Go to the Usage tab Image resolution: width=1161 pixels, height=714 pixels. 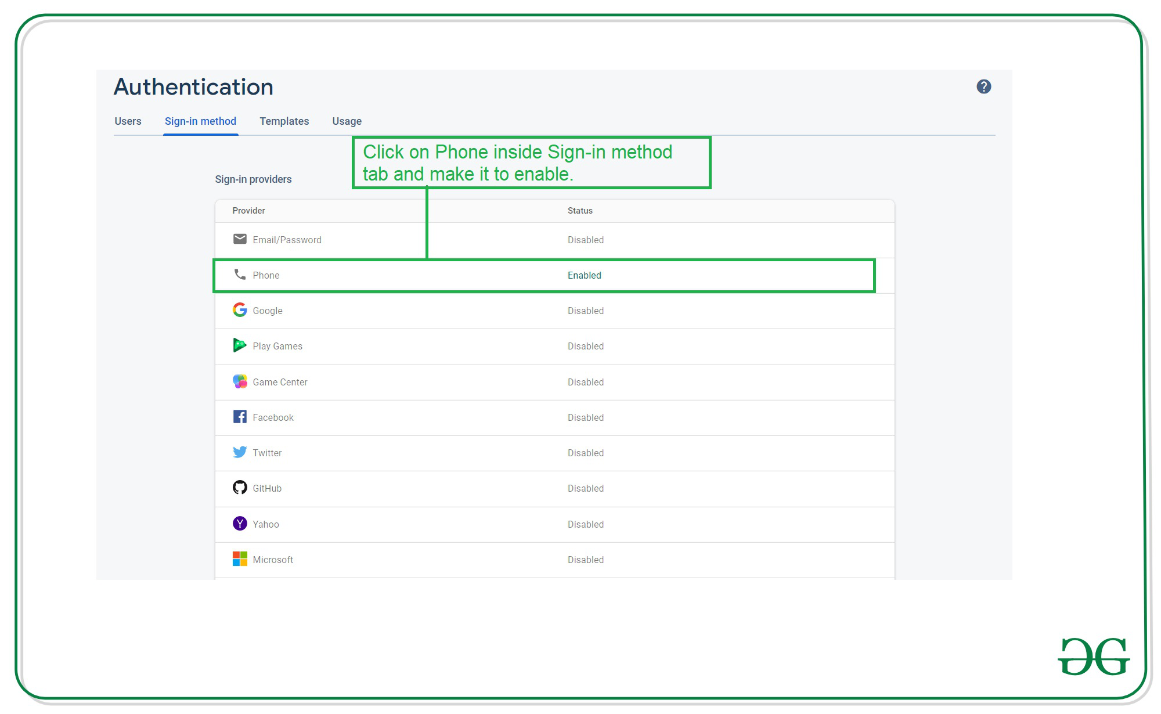pyautogui.click(x=347, y=121)
